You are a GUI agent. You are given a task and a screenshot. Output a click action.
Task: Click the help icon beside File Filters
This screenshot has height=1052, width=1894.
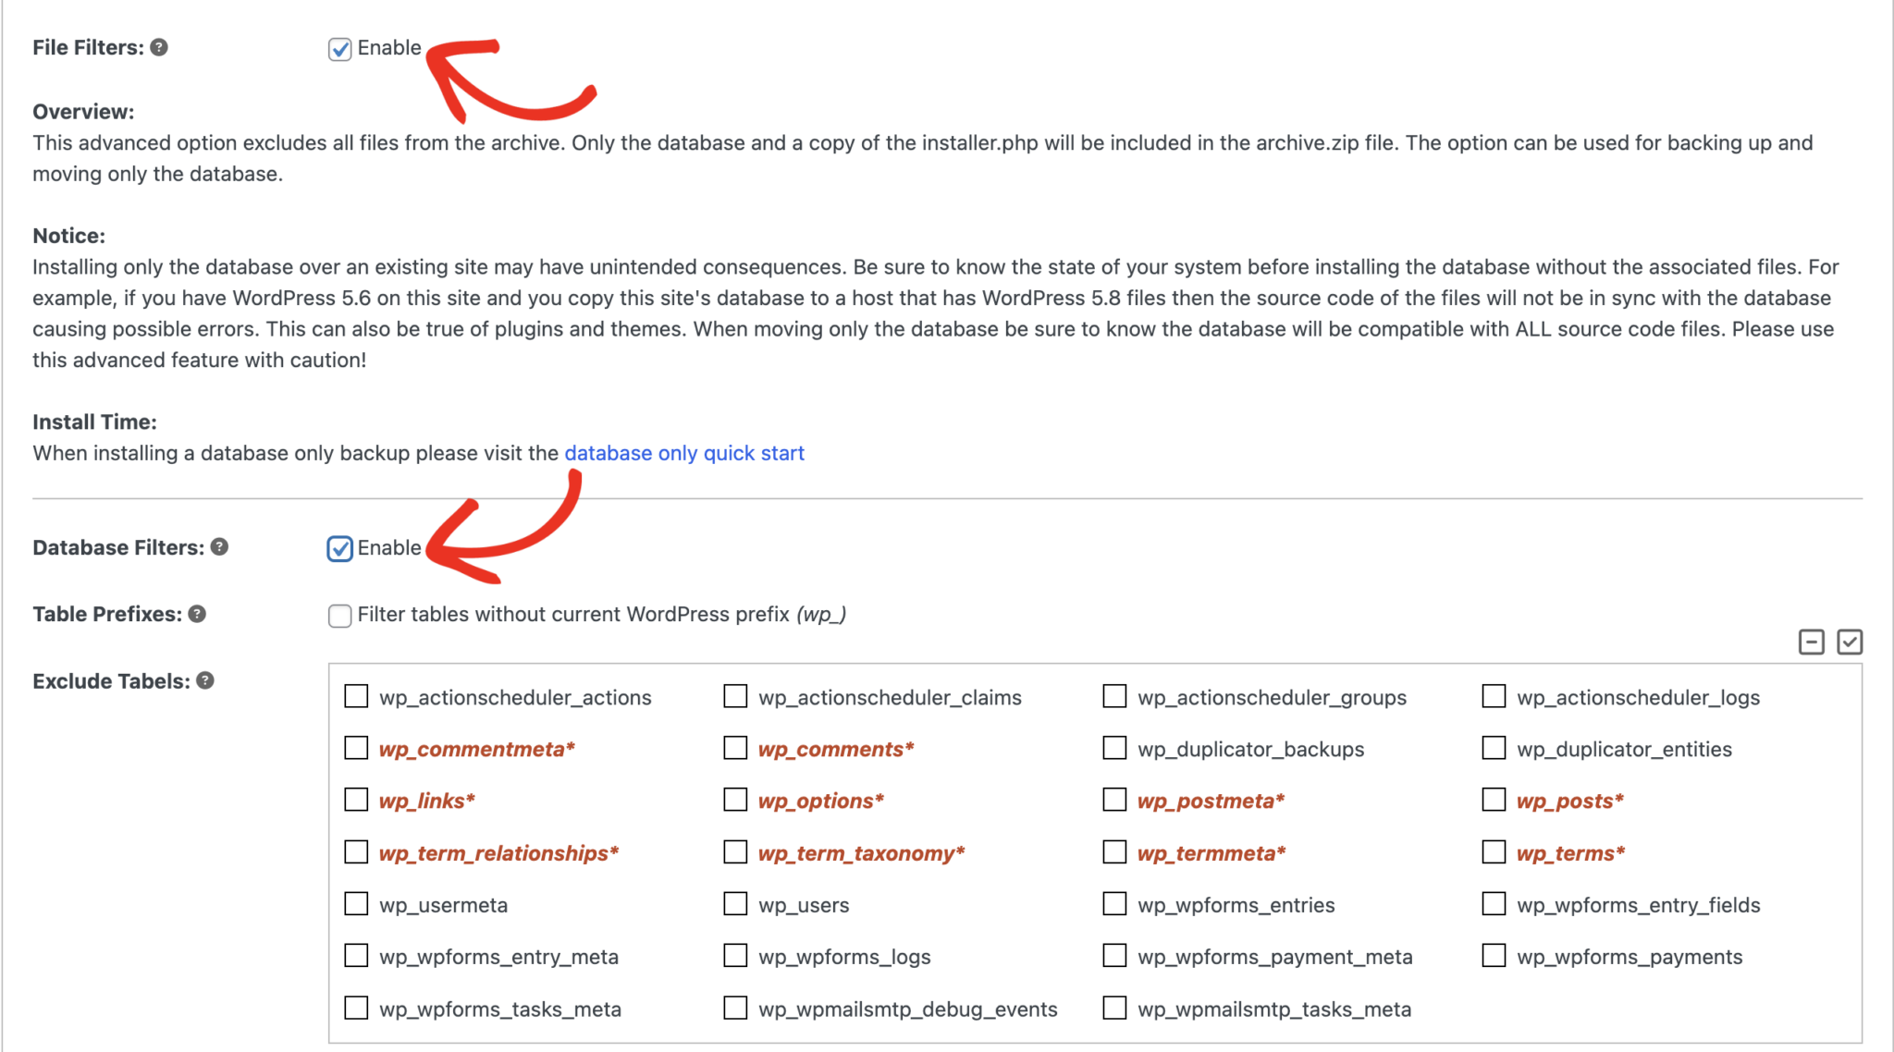point(159,47)
